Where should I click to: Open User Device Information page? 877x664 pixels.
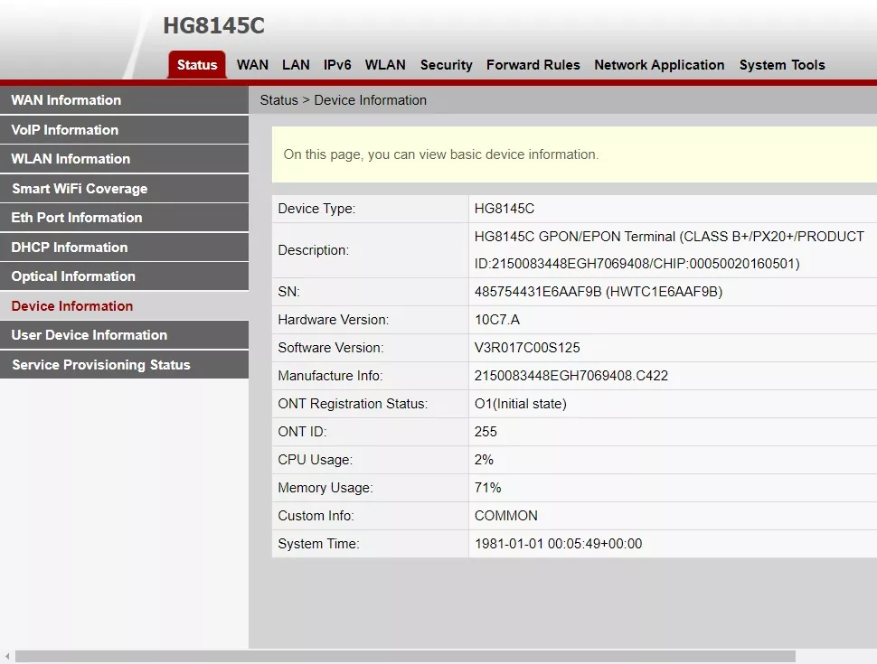tap(90, 335)
